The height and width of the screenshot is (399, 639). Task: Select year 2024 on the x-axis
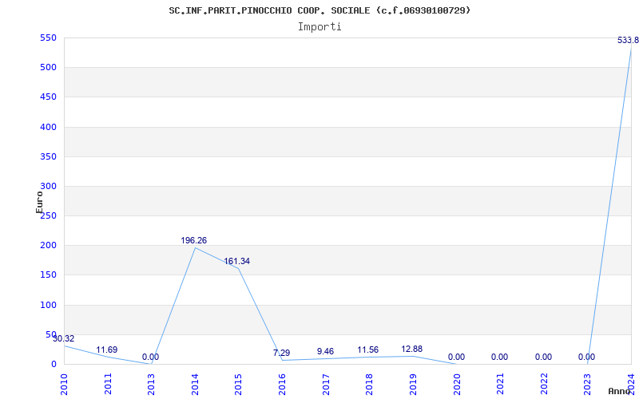(631, 384)
